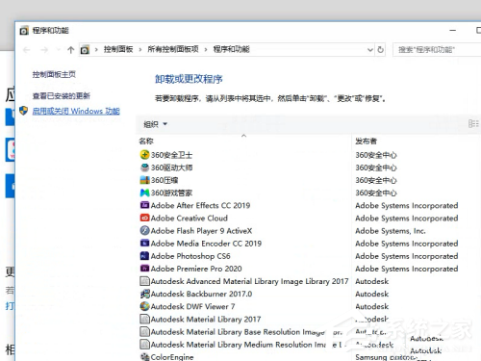This screenshot has width=481, height=361.
Task: Select the 360安全卫士 row name
Action: coord(171,155)
